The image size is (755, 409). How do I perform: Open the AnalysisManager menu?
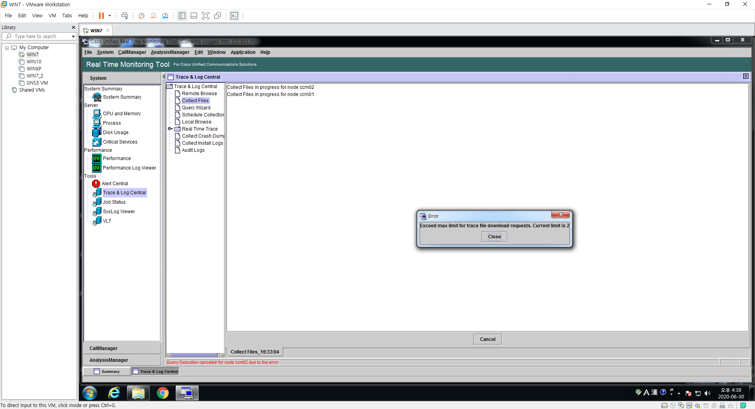tap(170, 52)
